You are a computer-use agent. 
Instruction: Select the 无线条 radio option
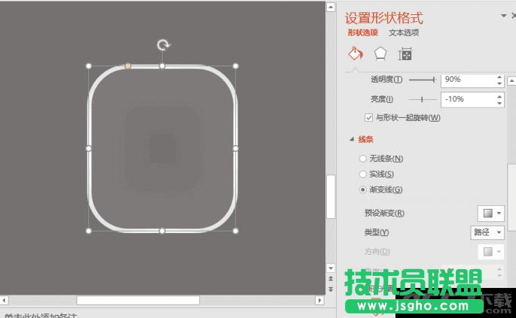[x=363, y=159]
